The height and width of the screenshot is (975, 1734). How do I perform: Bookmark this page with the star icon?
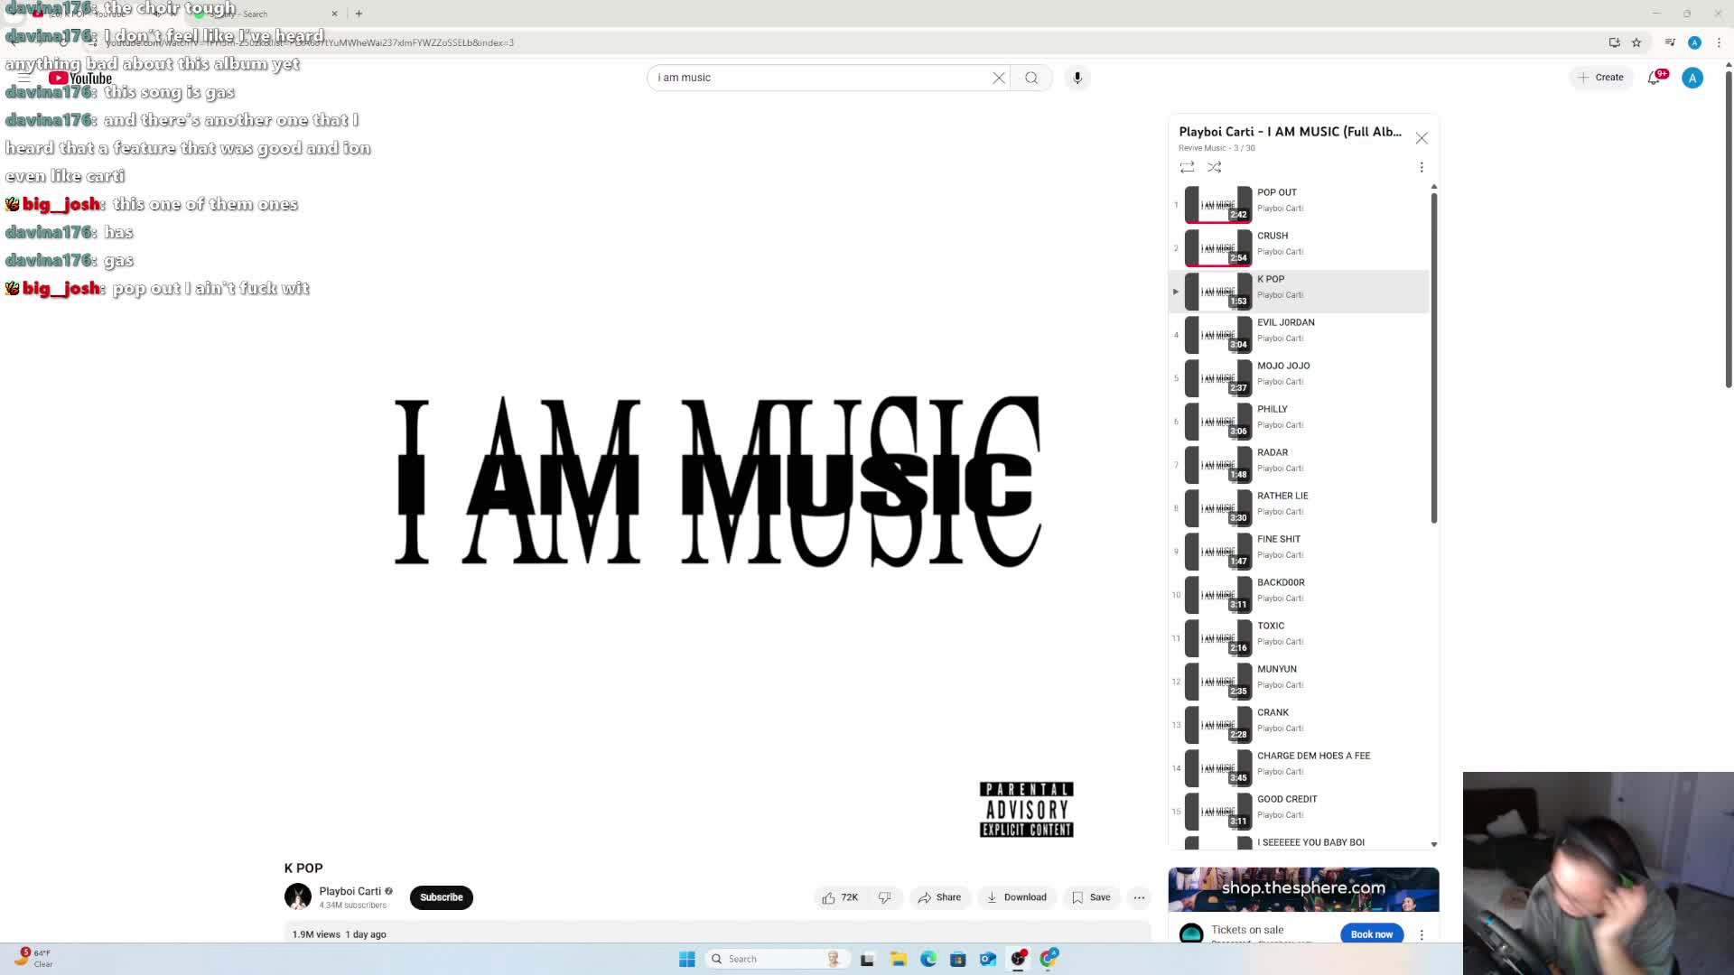coord(1636,42)
